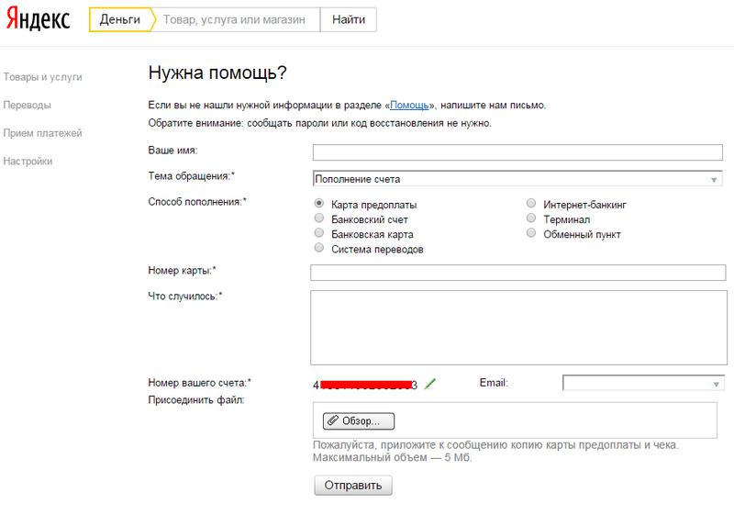Open Настройки in the sidebar
Viewport: 734px width, 515px height.
(28, 161)
